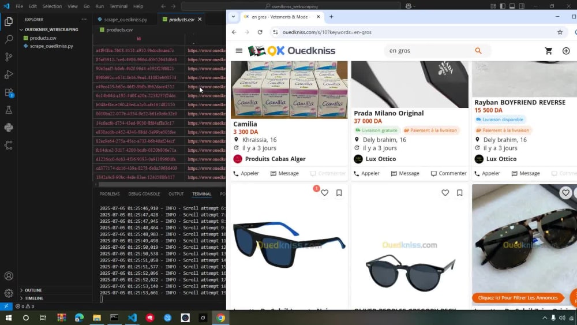This screenshot has width=577, height=325.
Task: Open Python view in activity bar
Action: point(9,128)
